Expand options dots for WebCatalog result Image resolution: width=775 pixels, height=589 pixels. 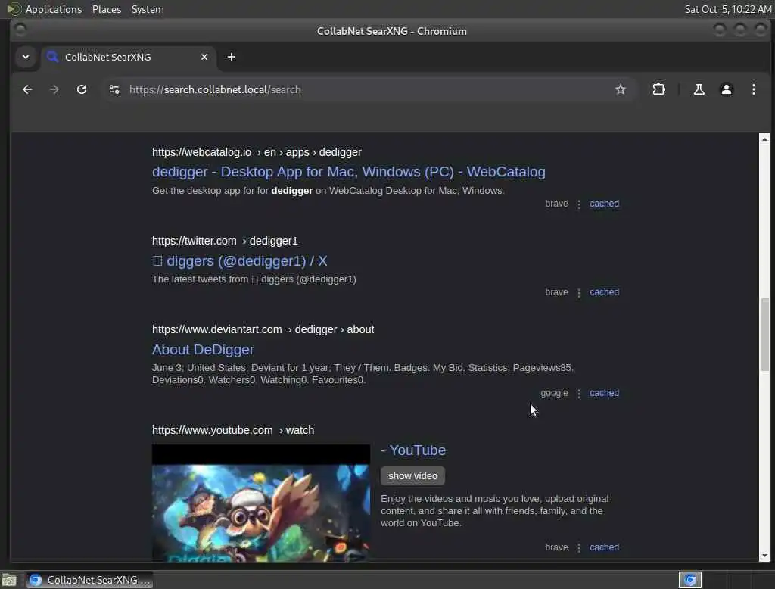pyautogui.click(x=579, y=204)
